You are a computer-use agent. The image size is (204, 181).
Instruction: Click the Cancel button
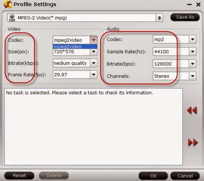[x=185, y=176]
